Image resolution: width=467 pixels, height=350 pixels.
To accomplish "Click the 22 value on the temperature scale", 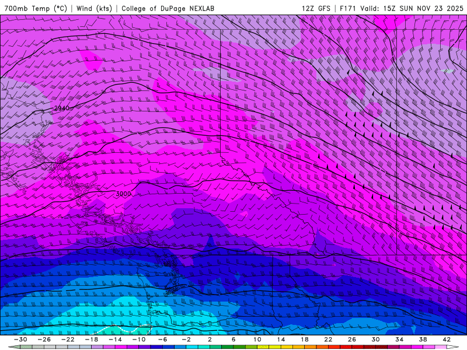I will click(328, 339).
